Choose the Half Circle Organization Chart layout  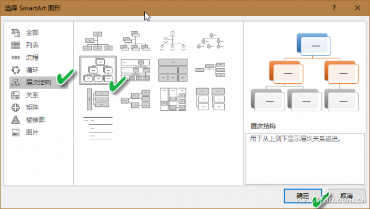pos(173,41)
